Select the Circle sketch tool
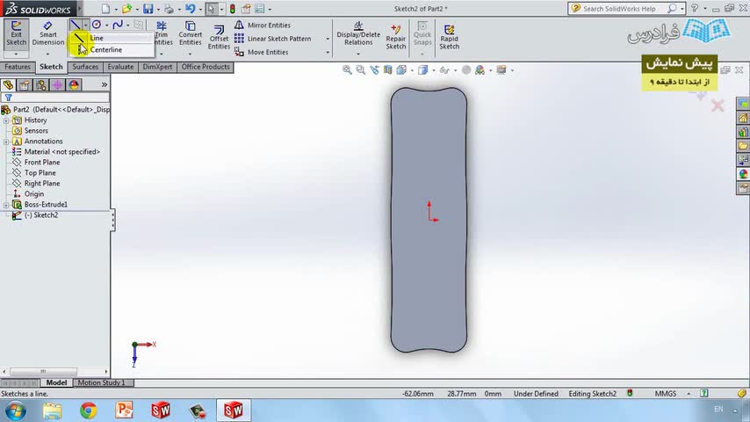Screen dimensions: 750x422 point(97,25)
